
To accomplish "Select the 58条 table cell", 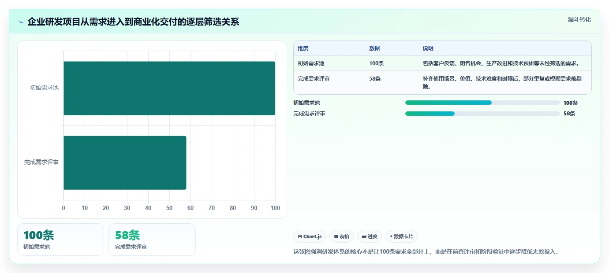I will pos(375,79).
